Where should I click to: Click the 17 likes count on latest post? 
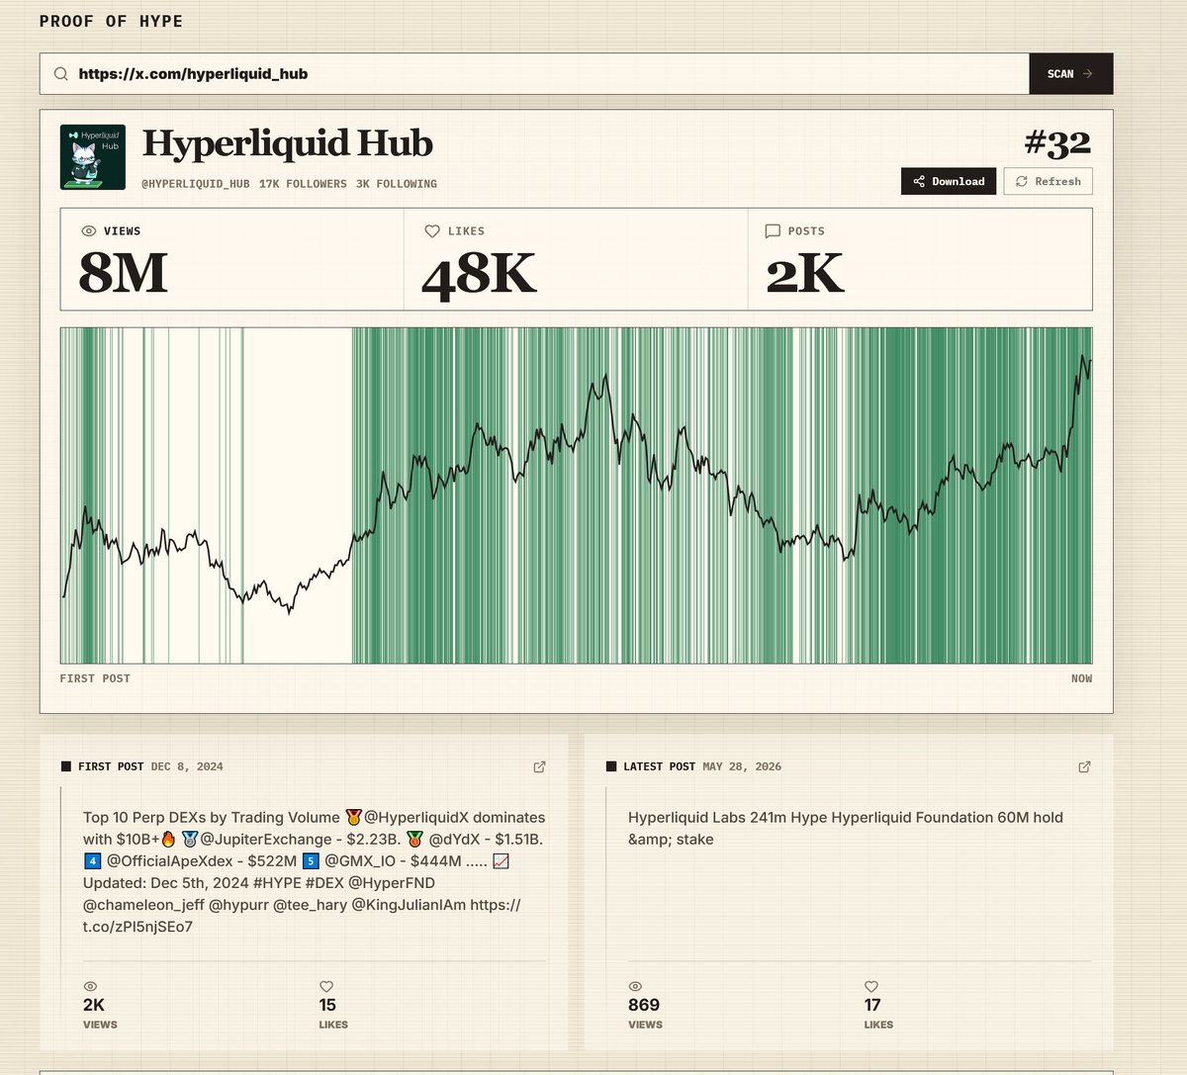click(x=872, y=1005)
